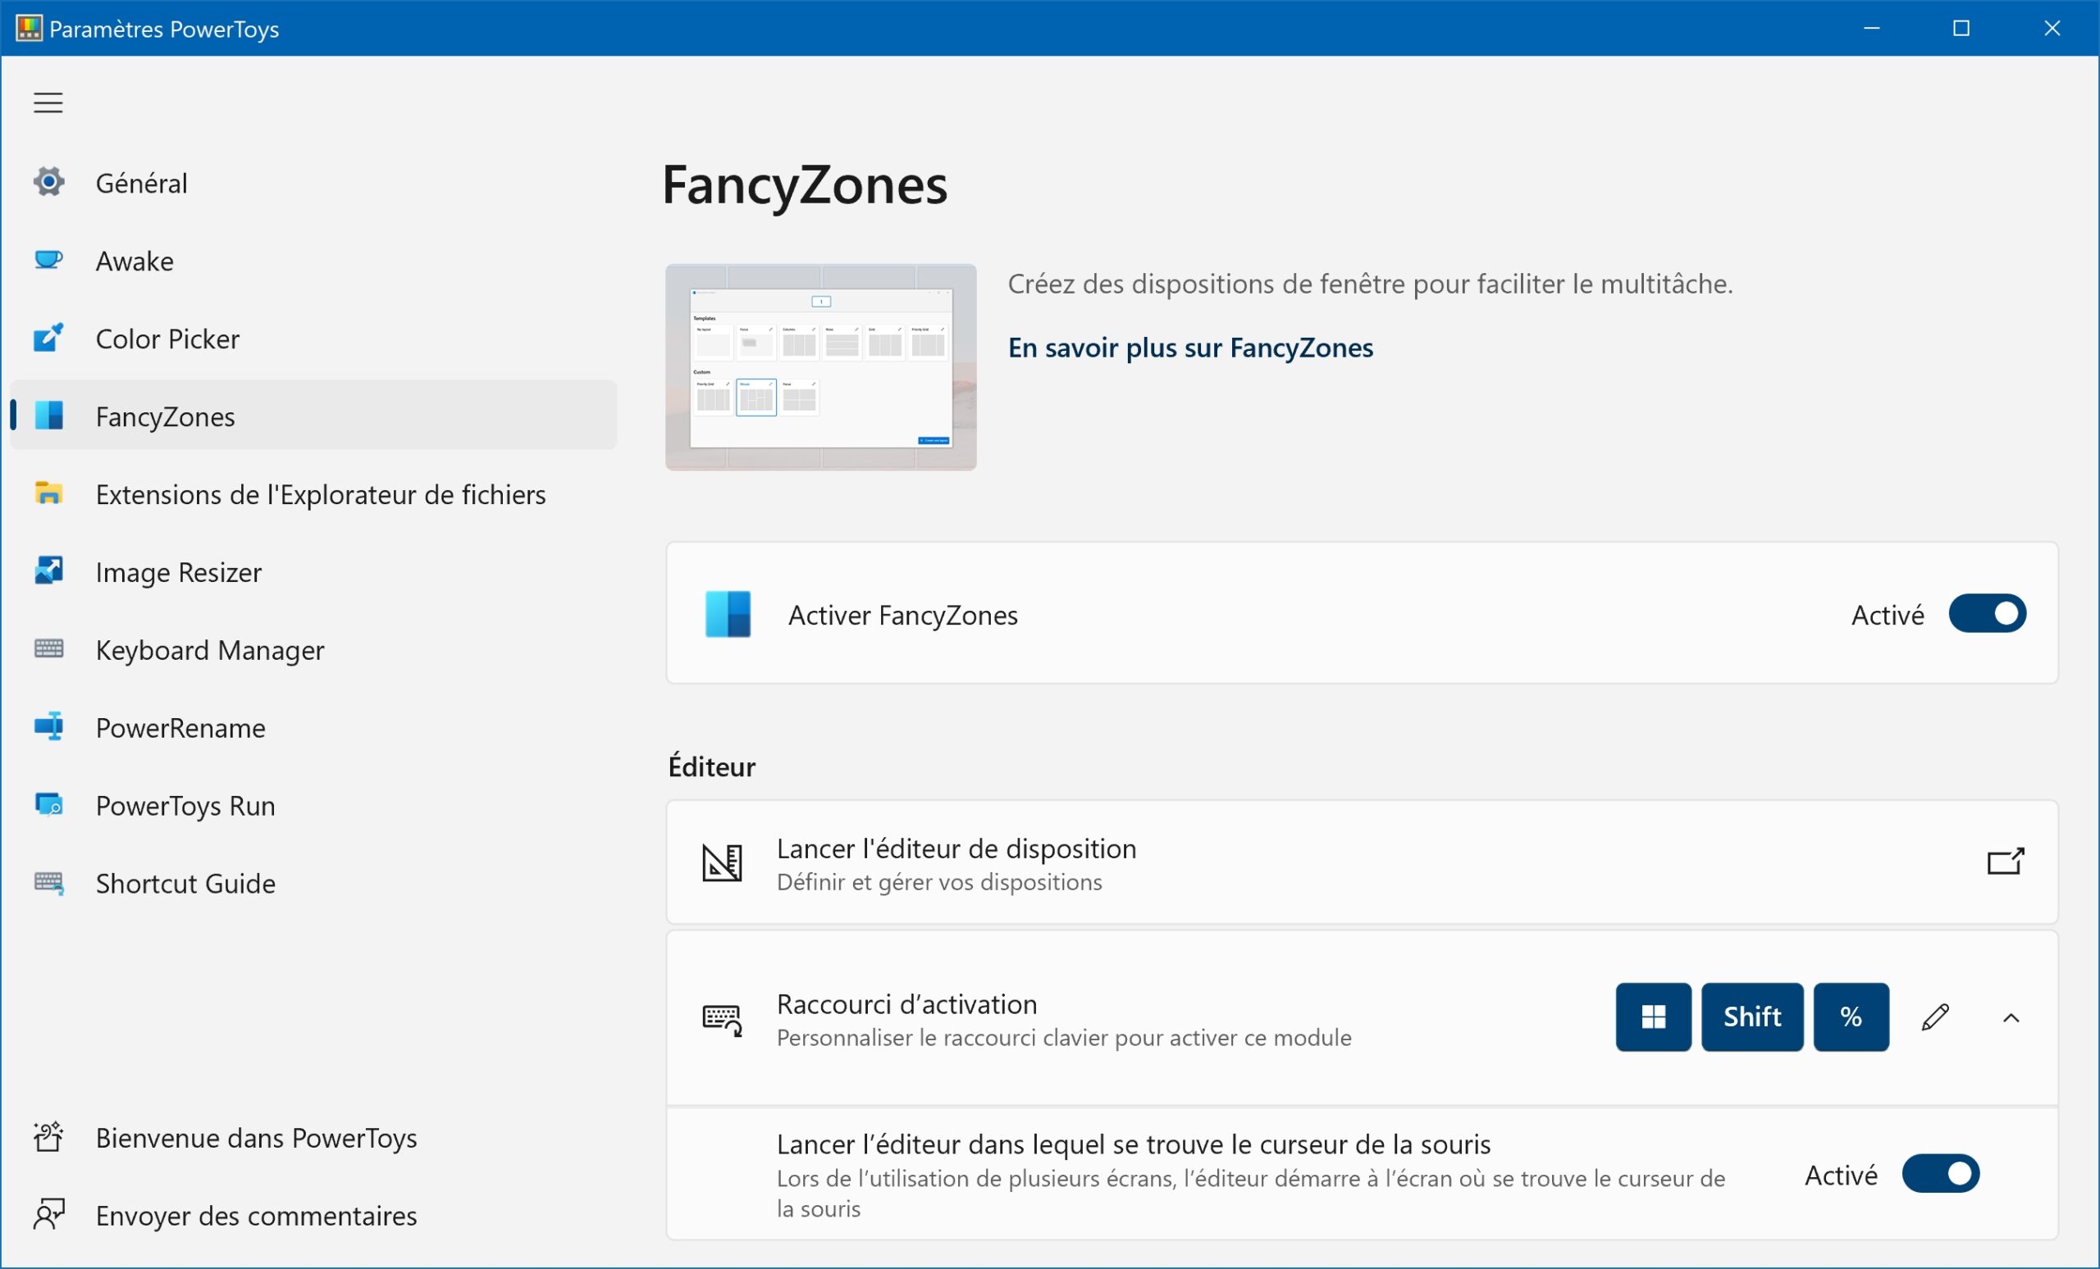Click the Raccourci d'activation label
2100x1269 pixels.
pos(906,1004)
